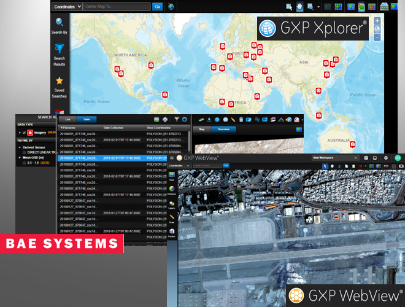The image size is (405, 307).
Task: Click the Enhance icon in WebView sidebar
Action: tap(172, 189)
